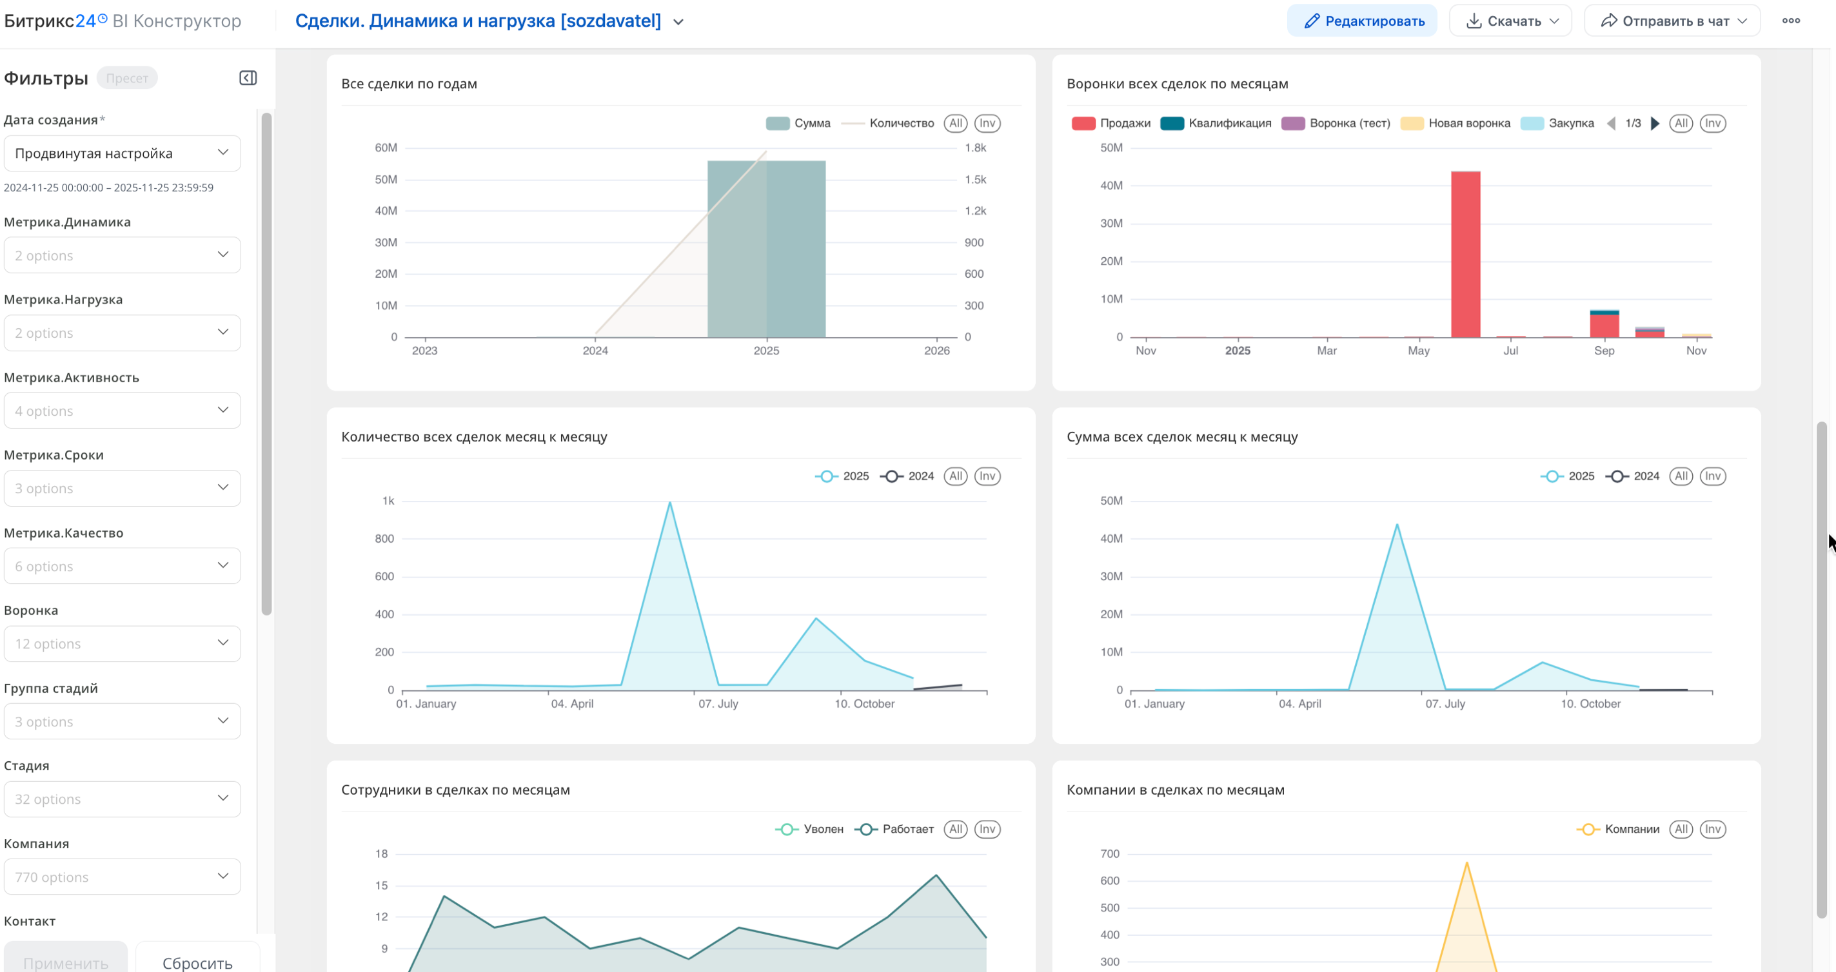This screenshot has width=1836, height=972.
Task: Go to previous legend page arrow
Action: click(x=1611, y=123)
